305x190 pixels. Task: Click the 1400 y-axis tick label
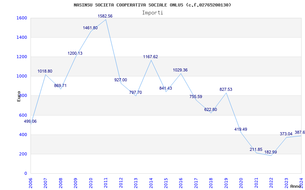click(x=22, y=37)
